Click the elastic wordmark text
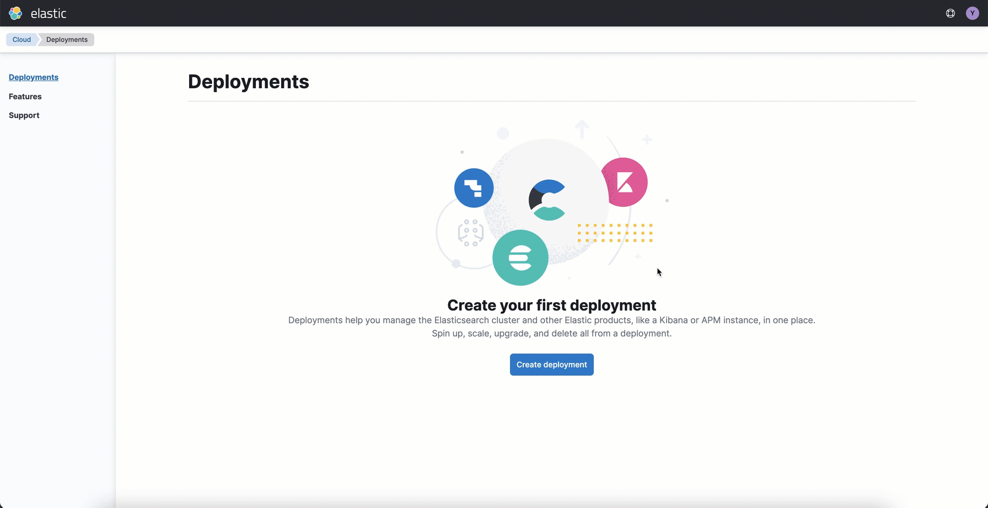Viewport: 988px width, 508px height. coord(49,13)
